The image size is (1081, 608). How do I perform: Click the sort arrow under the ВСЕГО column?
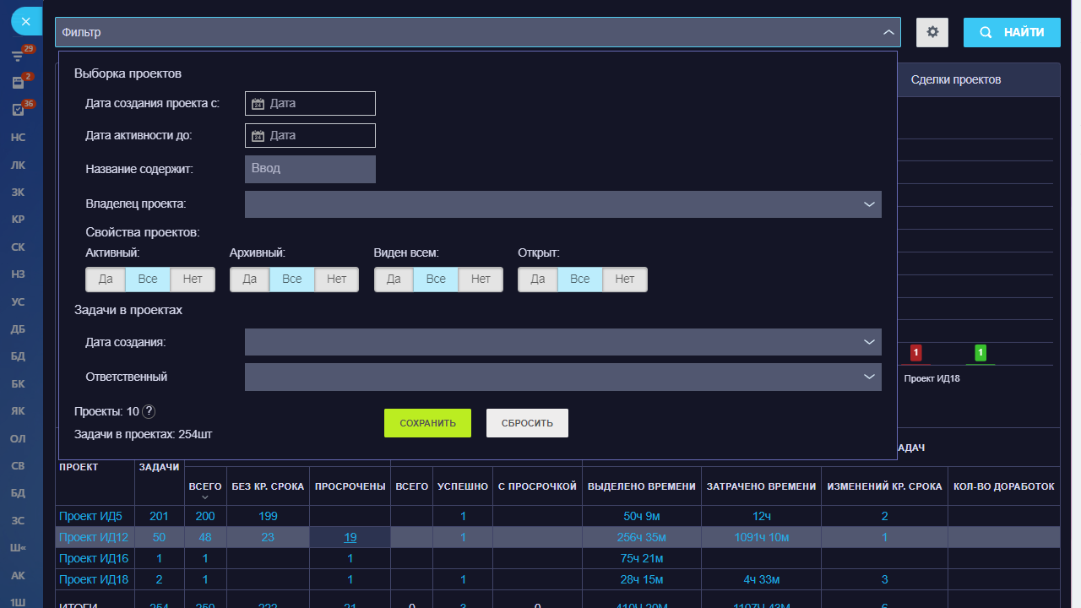click(204, 497)
